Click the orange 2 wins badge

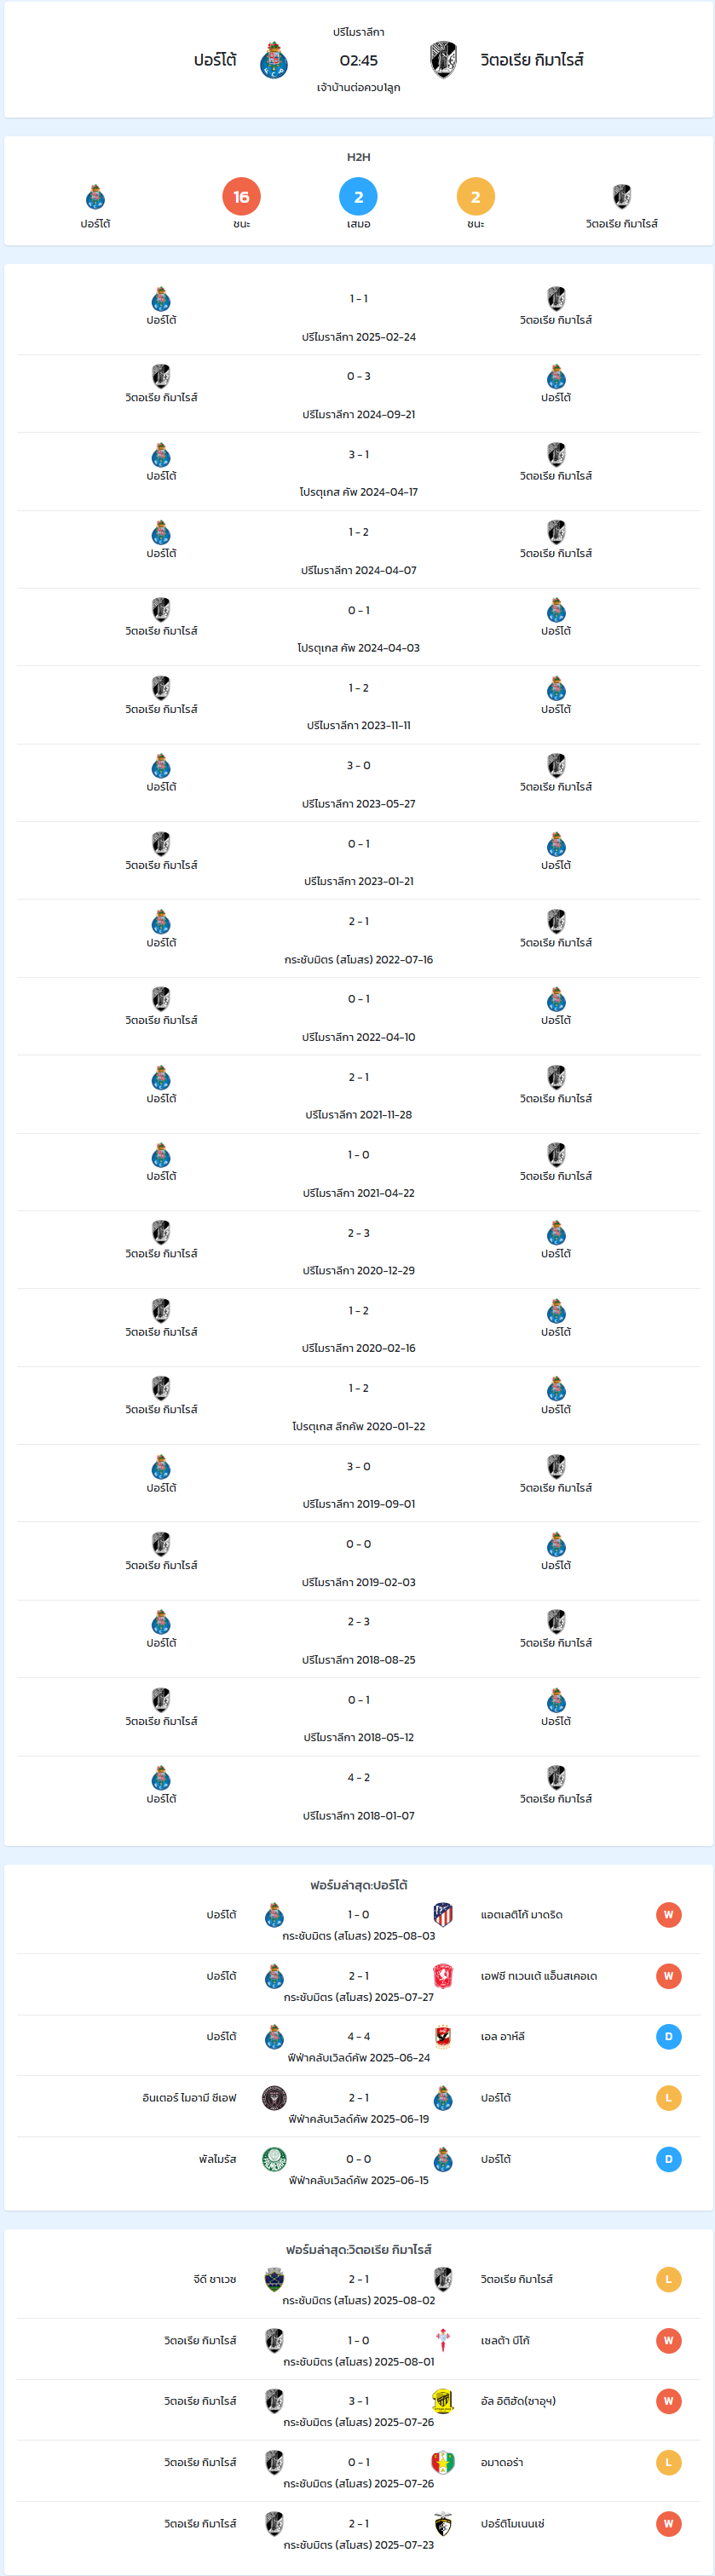(475, 197)
